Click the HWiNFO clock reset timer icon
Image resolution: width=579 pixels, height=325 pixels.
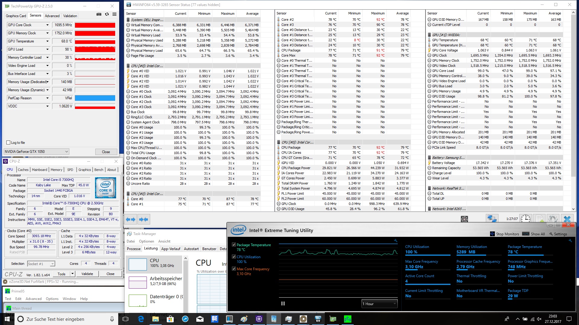(x=526, y=219)
